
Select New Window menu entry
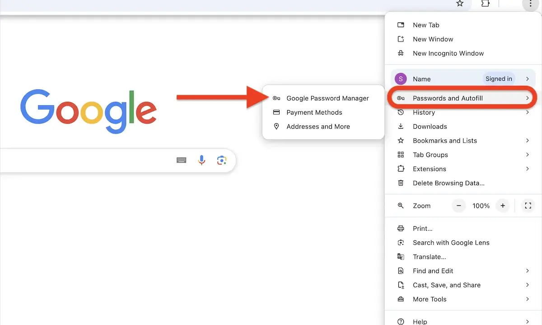click(x=463, y=39)
